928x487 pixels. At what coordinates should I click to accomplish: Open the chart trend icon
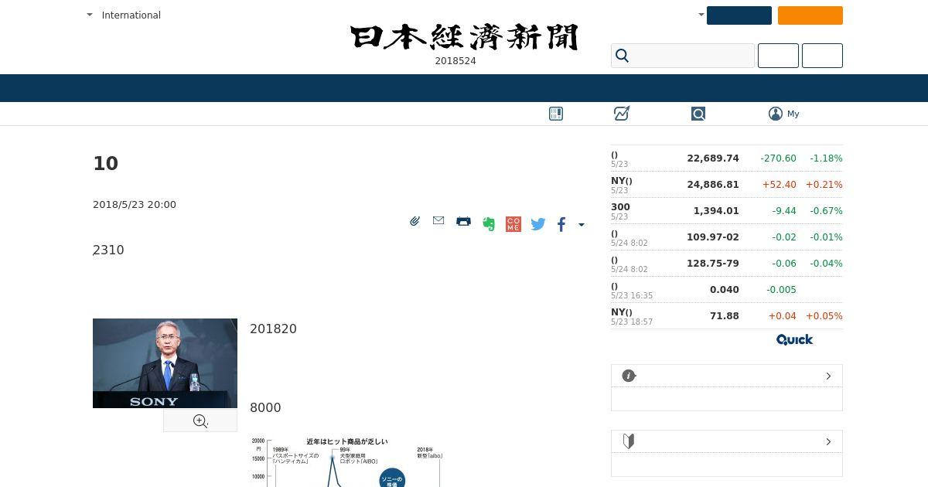point(622,114)
